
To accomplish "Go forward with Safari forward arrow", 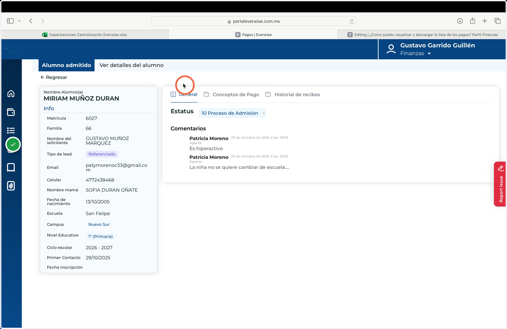I will coord(43,21).
